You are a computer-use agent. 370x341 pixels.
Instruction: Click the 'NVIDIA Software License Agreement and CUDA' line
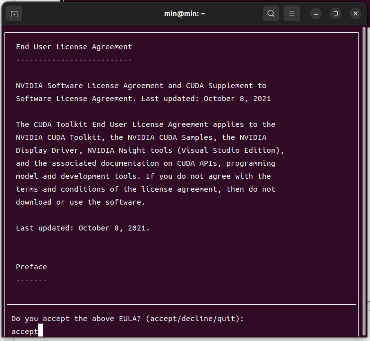(141, 86)
